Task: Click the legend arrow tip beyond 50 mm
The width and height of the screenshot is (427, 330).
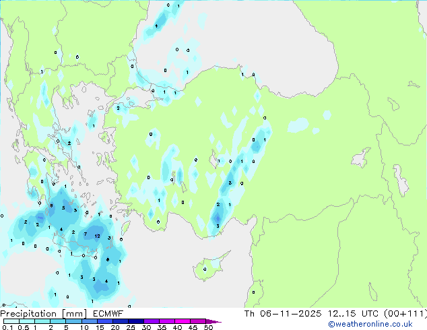Action: [x=213, y=321]
